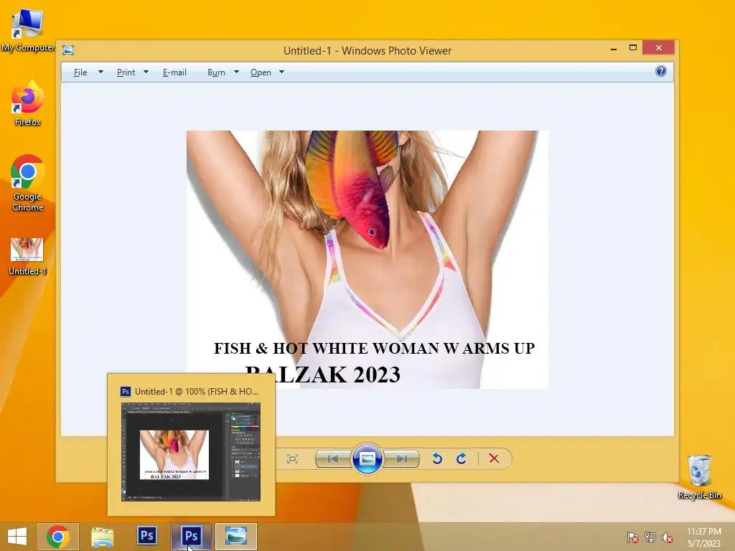Go to the previous photo
Screen dimensions: 735x551
[333, 458]
